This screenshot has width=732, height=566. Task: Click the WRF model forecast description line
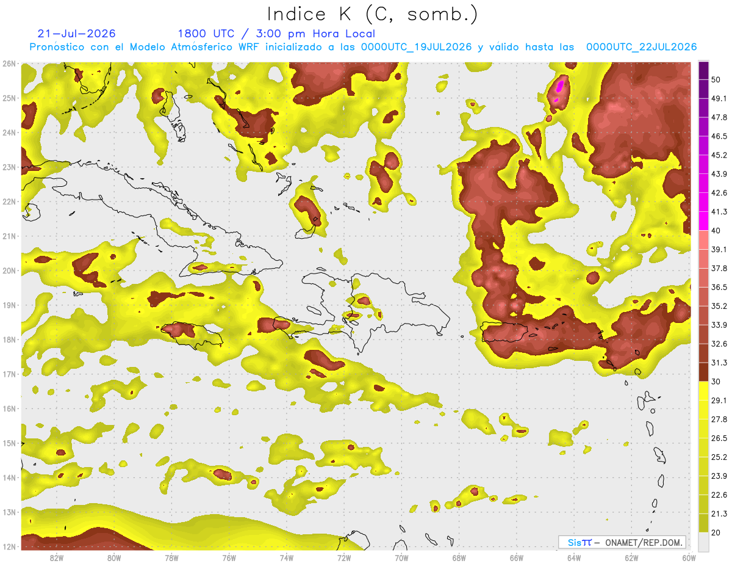coord(364,47)
